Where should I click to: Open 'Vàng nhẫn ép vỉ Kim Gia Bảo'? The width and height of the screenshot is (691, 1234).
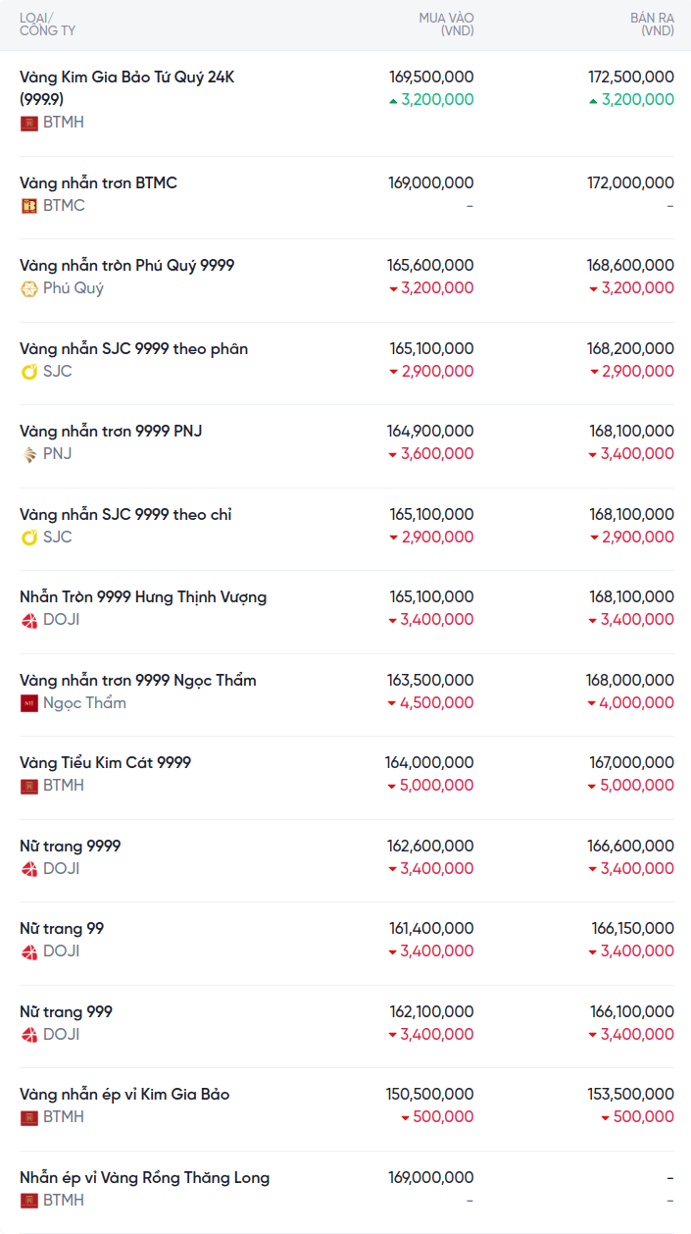124,1095
